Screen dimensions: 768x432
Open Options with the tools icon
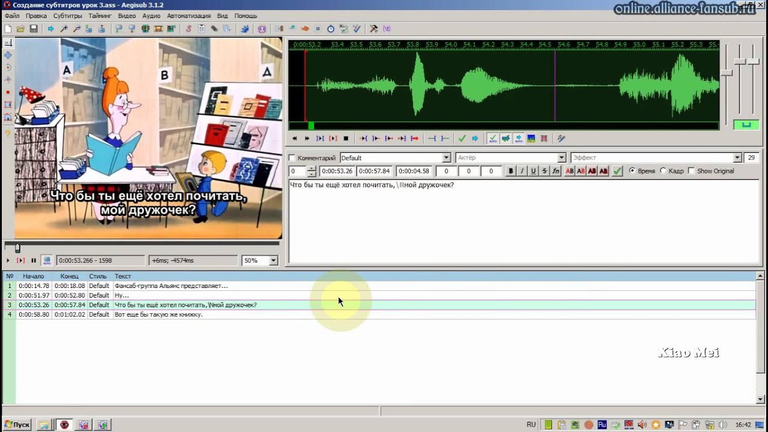[373, 29]
